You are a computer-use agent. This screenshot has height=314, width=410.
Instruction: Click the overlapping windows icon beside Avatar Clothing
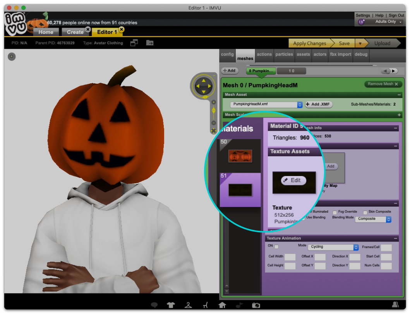134,43
